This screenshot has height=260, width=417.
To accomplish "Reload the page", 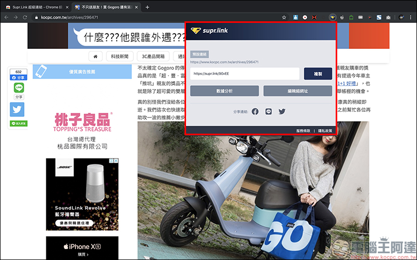I will tap(25, 18).
